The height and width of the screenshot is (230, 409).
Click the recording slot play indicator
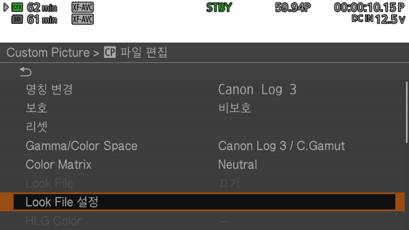click(x=6, y=7)
